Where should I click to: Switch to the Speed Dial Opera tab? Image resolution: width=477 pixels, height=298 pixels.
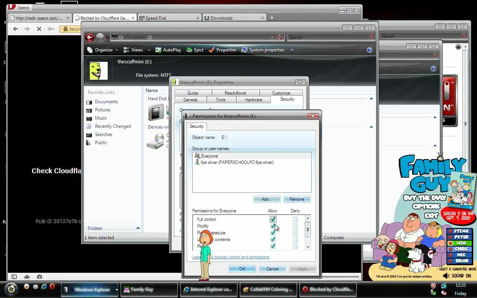170,18
